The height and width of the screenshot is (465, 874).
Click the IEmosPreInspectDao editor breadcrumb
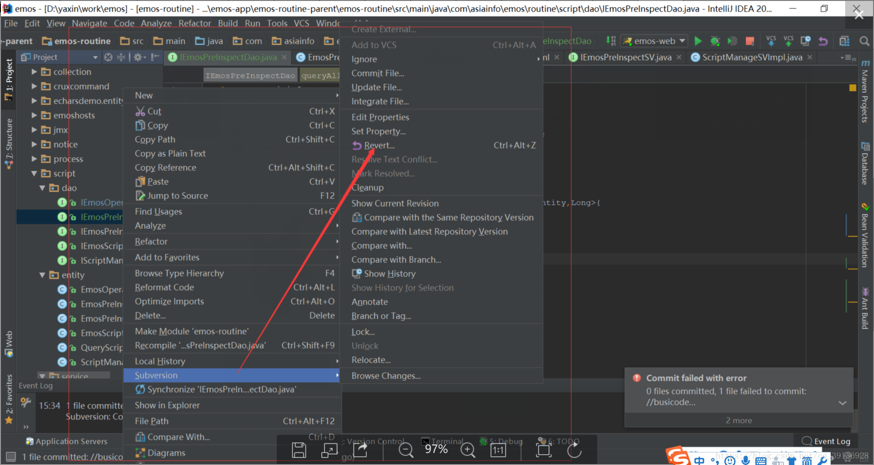coord(250,76)
